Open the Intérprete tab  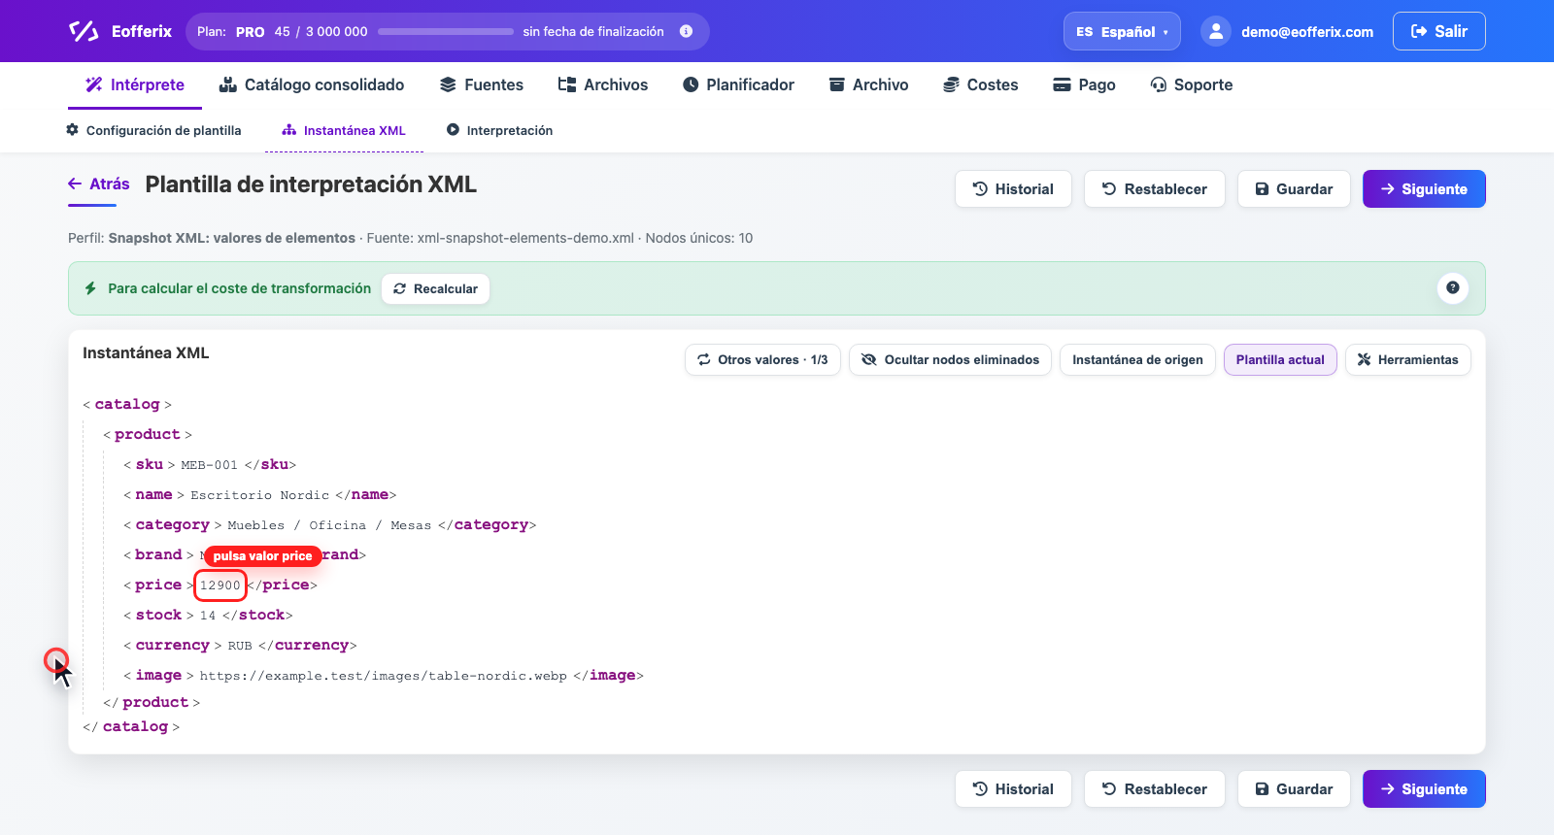pos(135,84)
